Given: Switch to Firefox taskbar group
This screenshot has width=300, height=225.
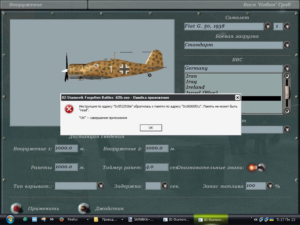Looking at the screenshot, I should pos(72,219).
